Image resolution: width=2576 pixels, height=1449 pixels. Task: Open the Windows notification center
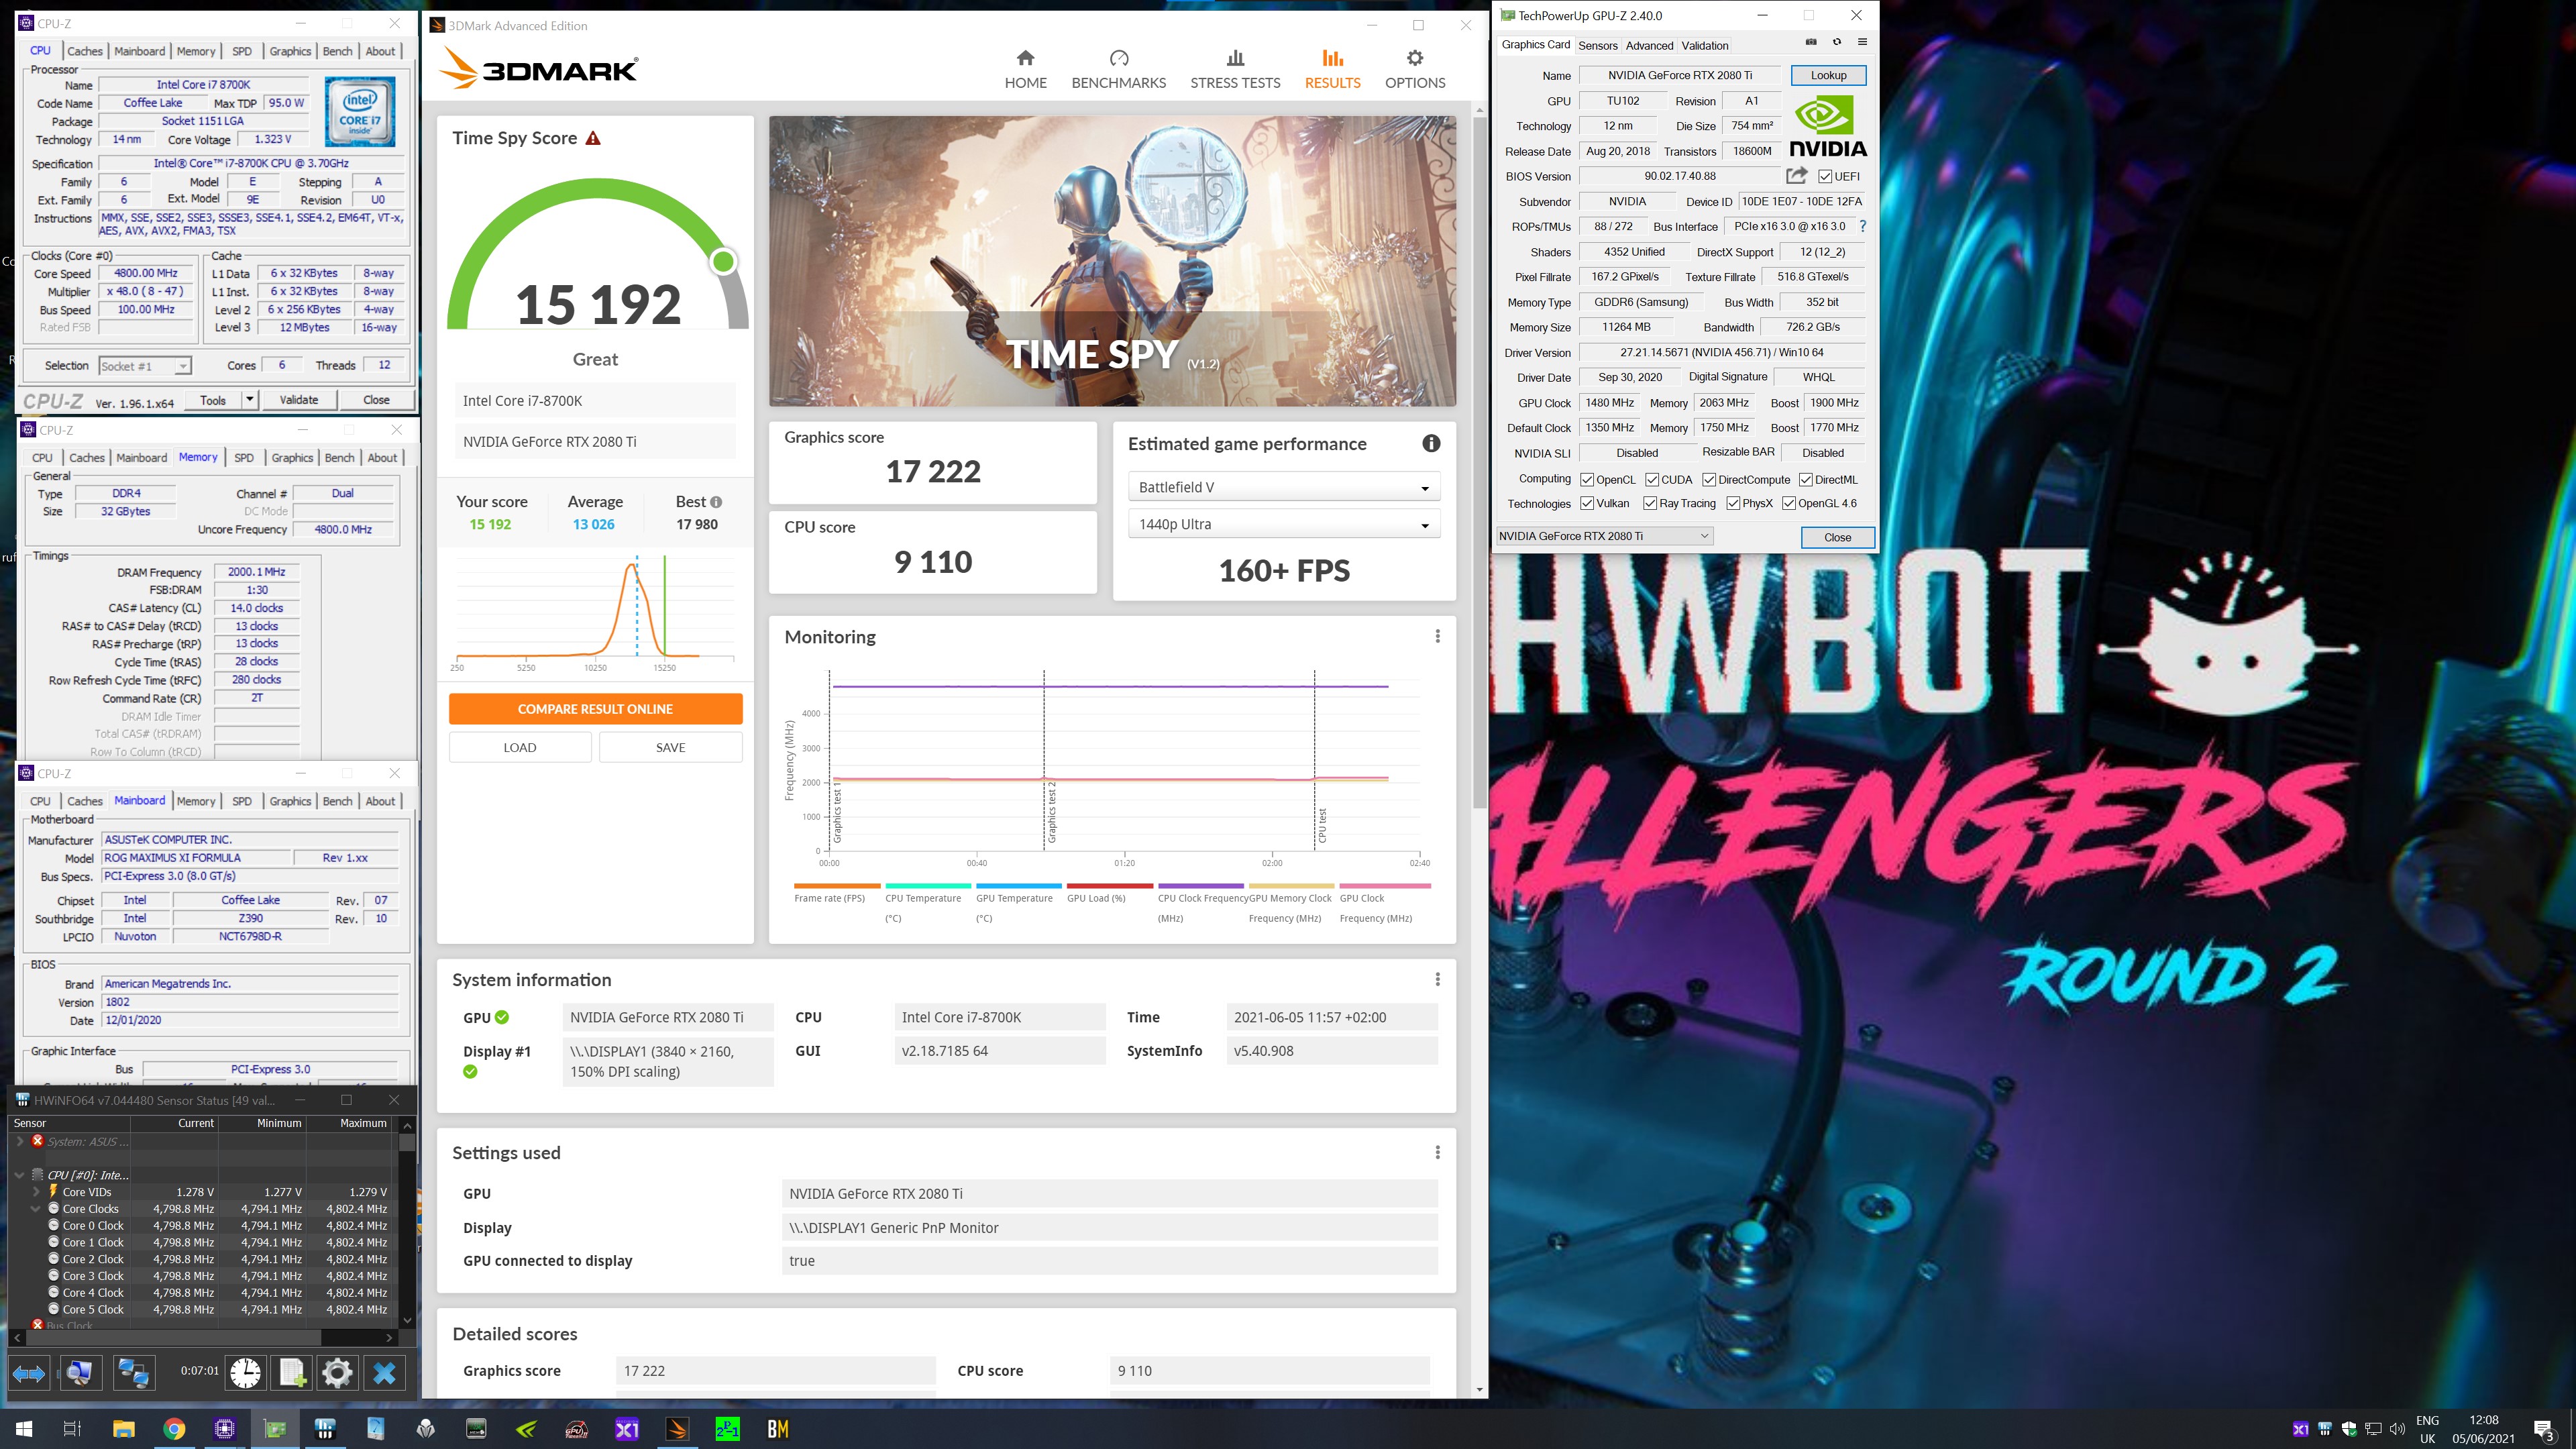[2543, 1429]
